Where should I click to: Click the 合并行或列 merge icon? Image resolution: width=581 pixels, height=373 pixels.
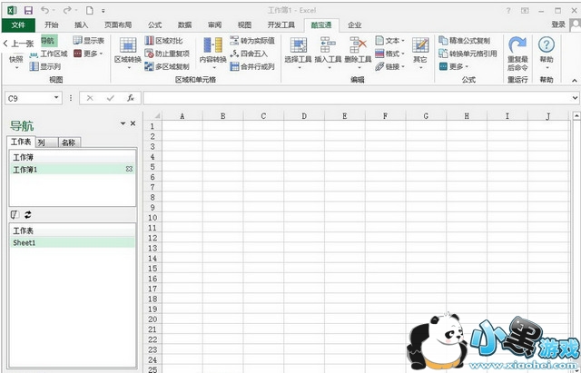click(x=251, y=66)
